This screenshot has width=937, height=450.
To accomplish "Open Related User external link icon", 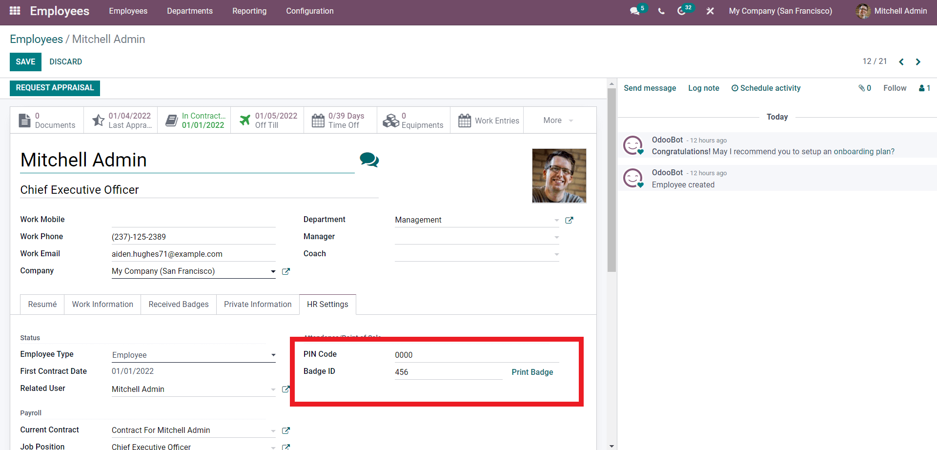I will (x=286, y=389).
